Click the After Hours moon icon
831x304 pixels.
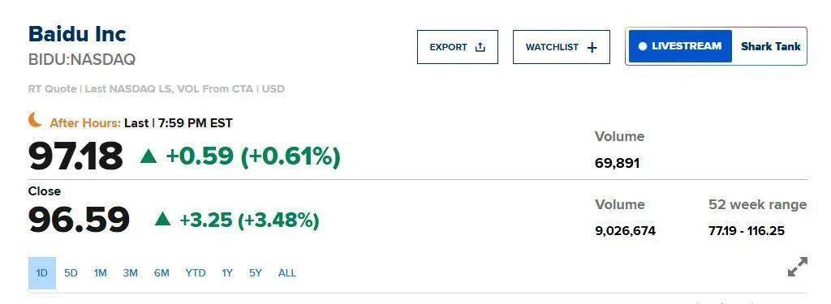(x=35, y=120)
